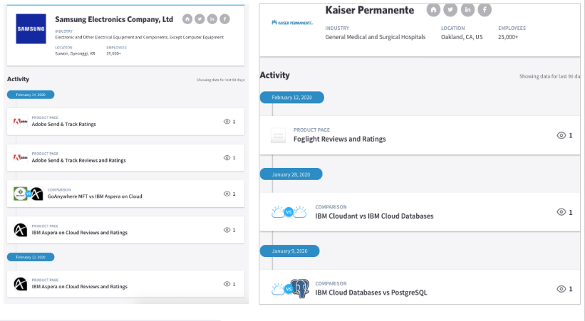This screenshot has height=321, width=585.
Task: Click the Kaiser Permanente heading
Action: [370, 10]
